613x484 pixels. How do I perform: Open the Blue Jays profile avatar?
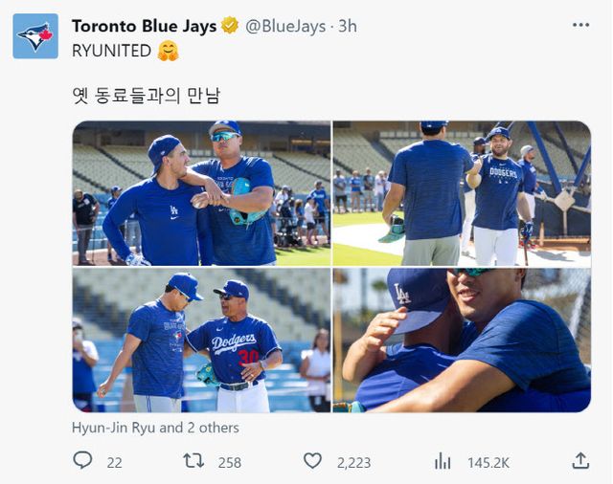click(x=35, y=36)
